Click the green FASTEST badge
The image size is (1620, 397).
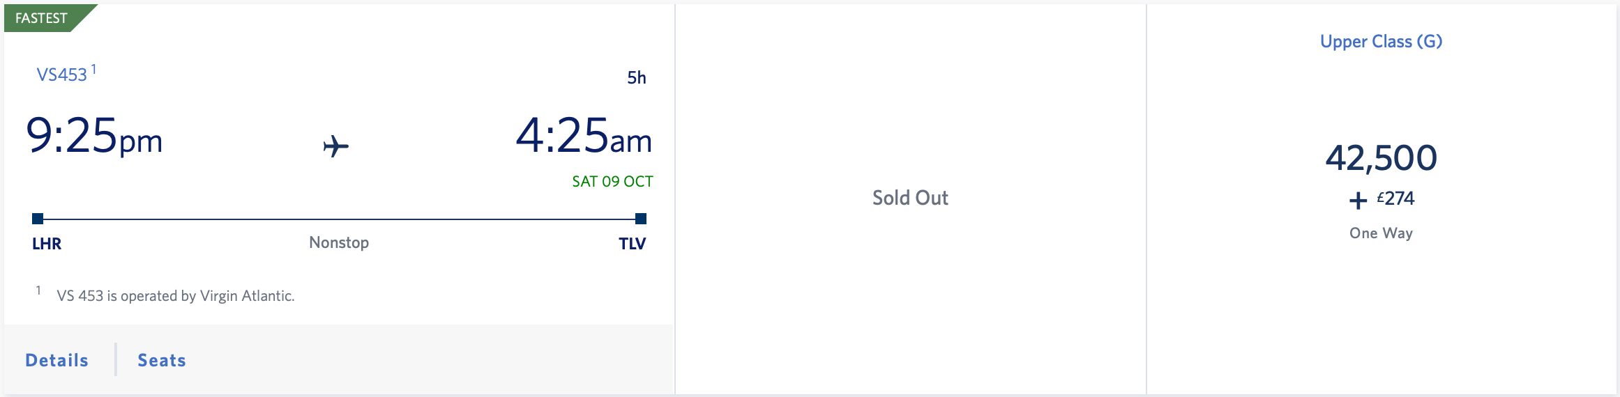(43, 17)
